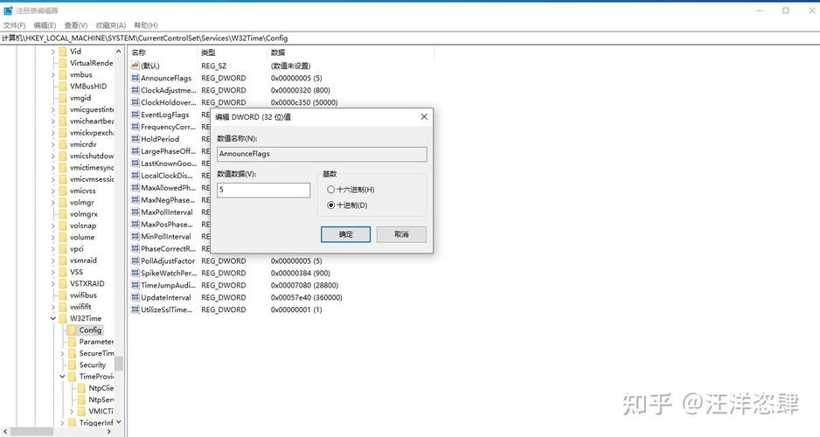Expand the Vid tree node
The width and height of the screenshot is (820, 437).
[x=53, y=52]
